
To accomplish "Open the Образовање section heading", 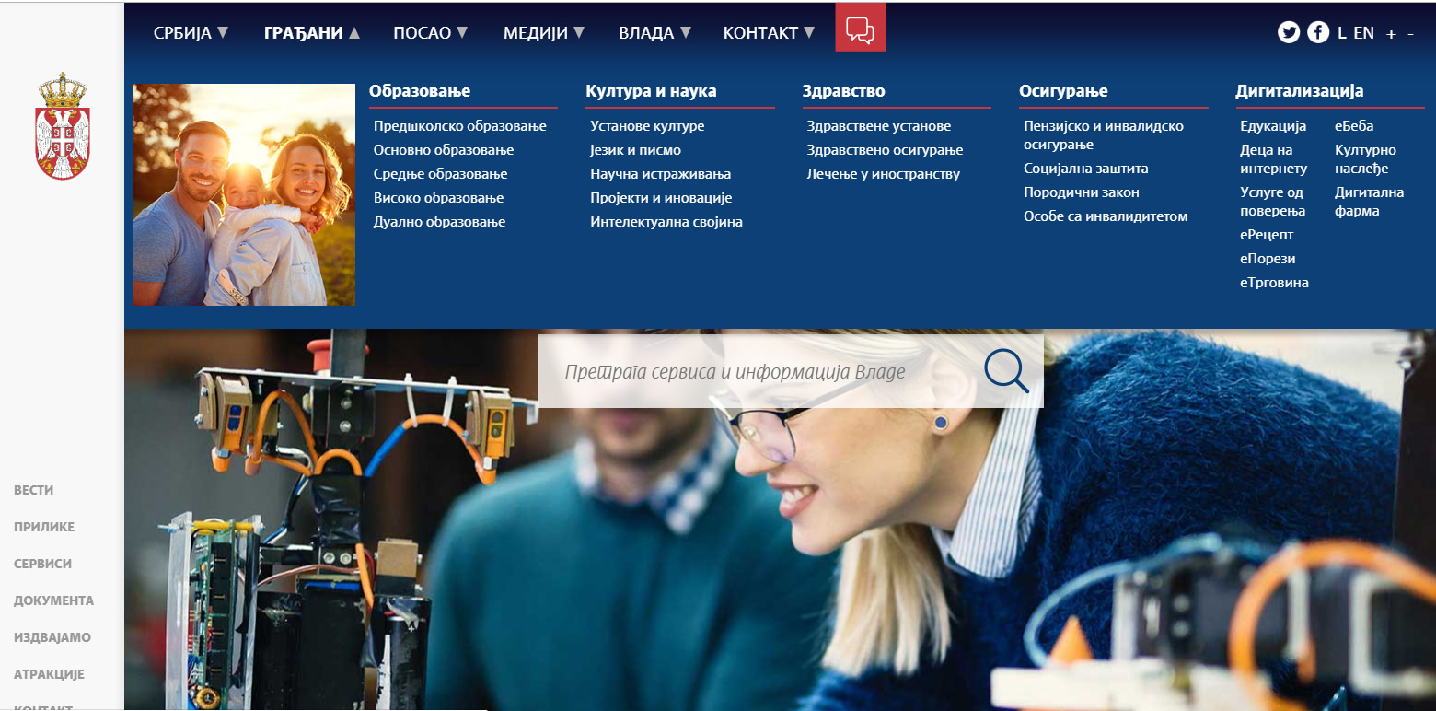I will (x=420, y=91).
